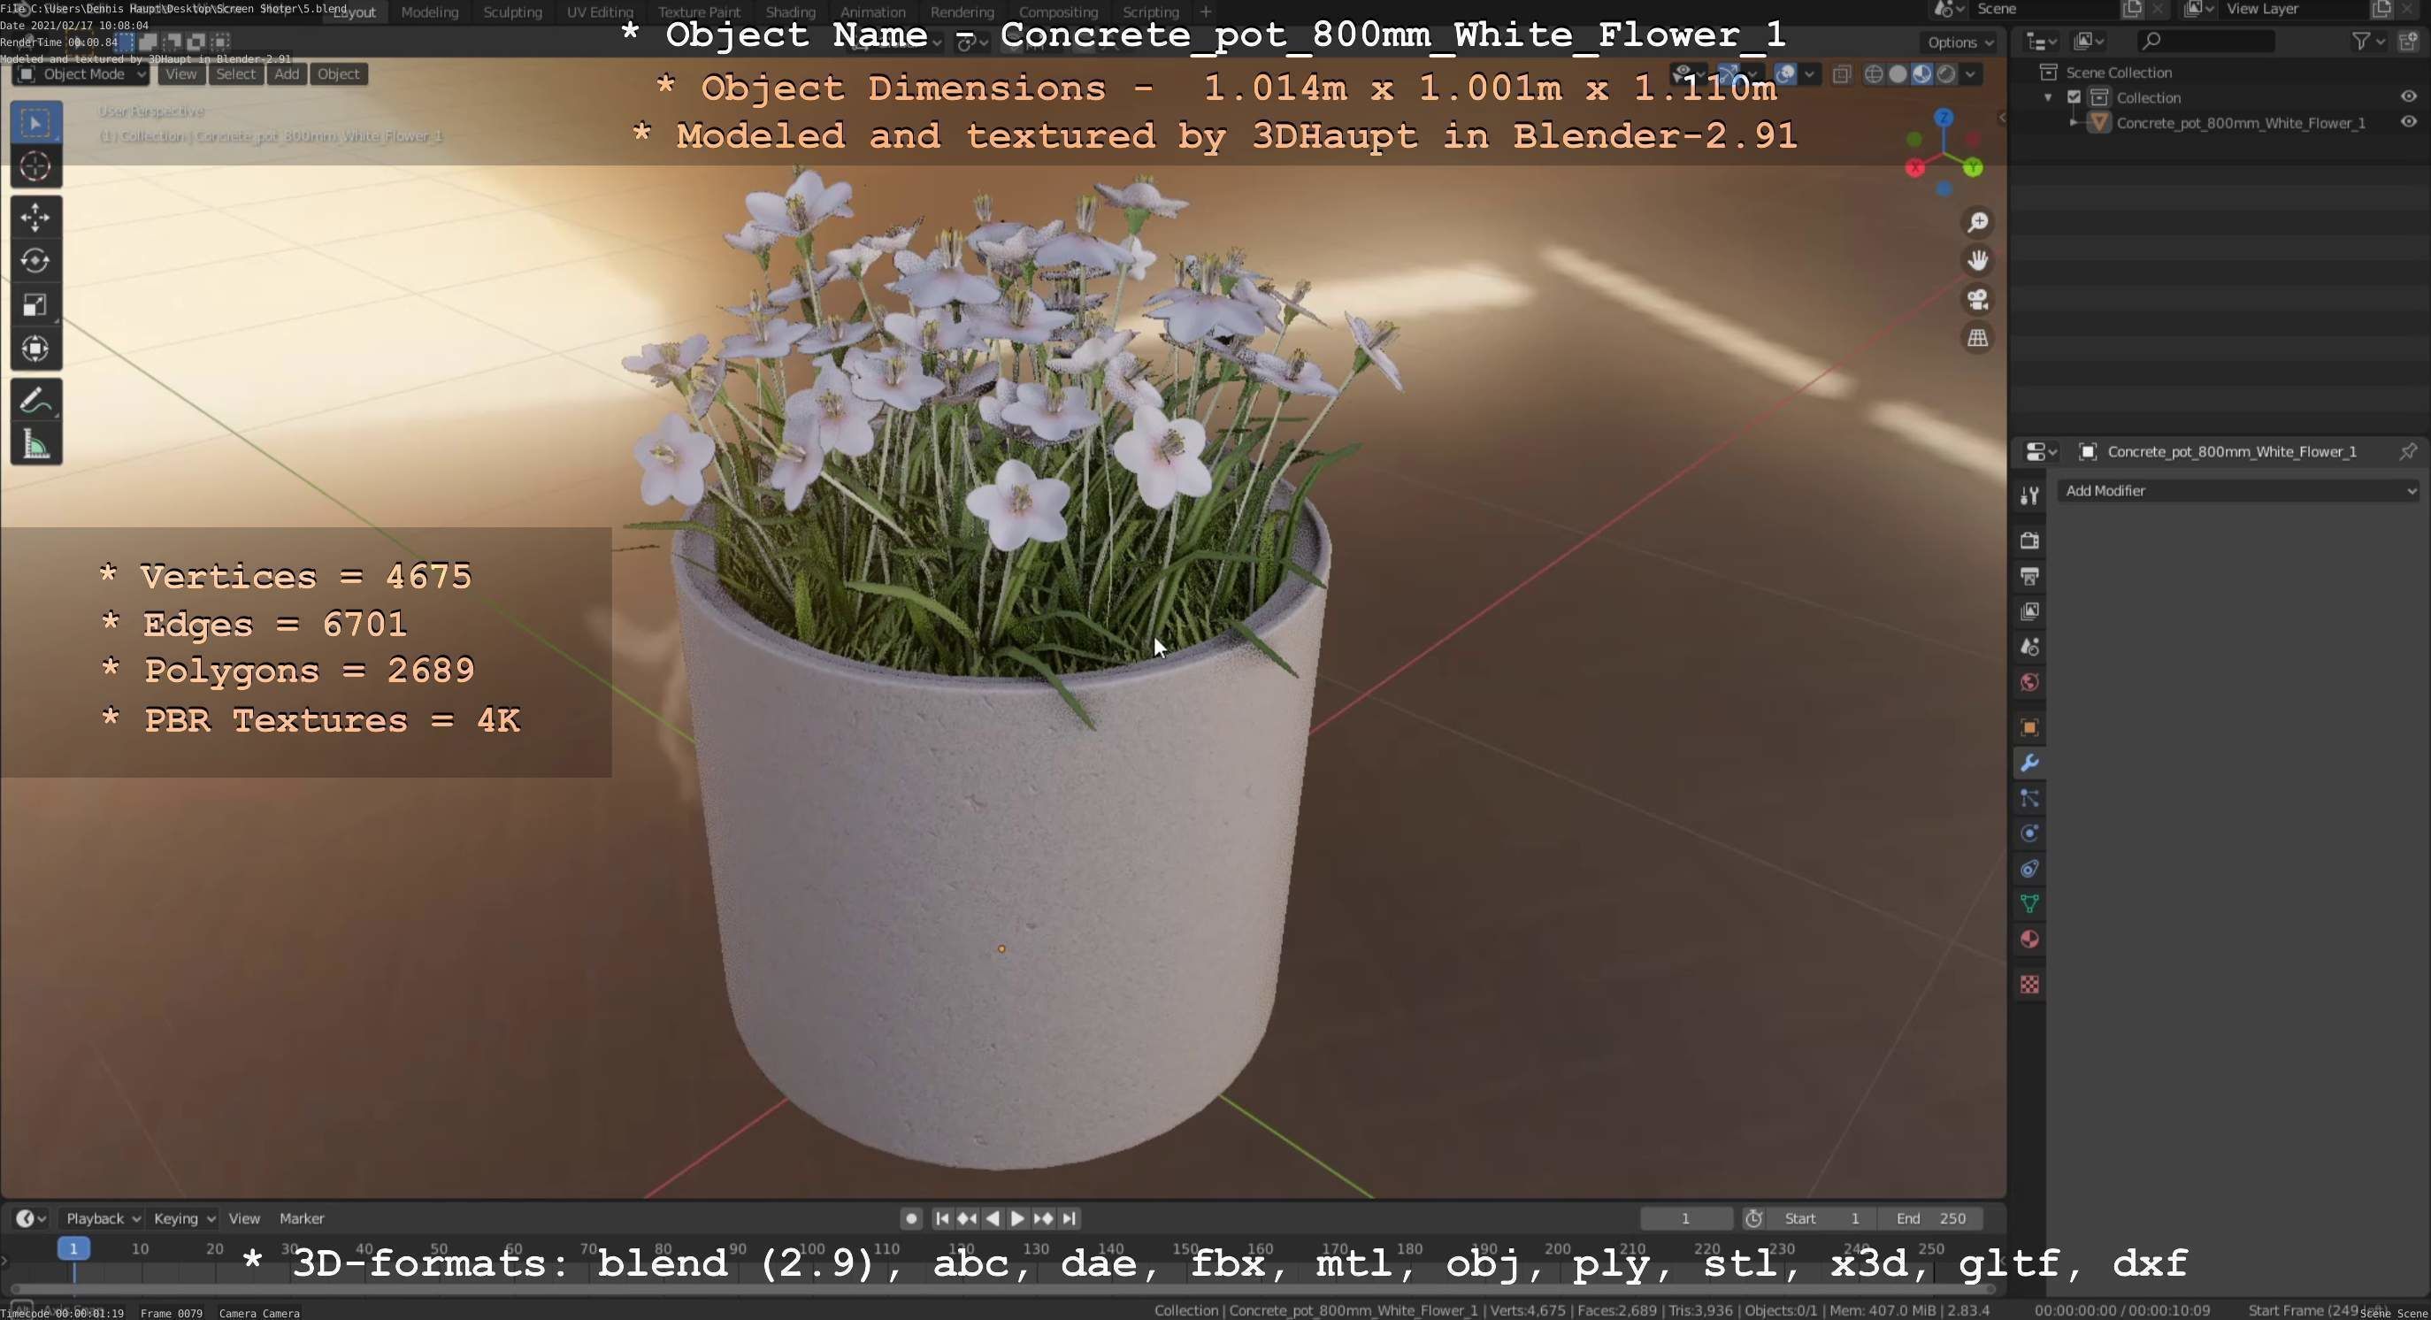Open Render properties tab
The height and width of the screenshot is (1320, 2431).
click(x=2029, y=540)
